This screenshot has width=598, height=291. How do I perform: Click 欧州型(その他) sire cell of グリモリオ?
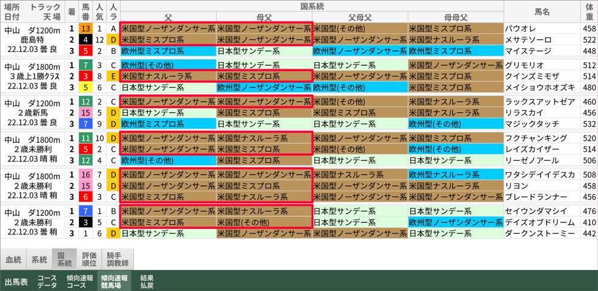[168, 65]
